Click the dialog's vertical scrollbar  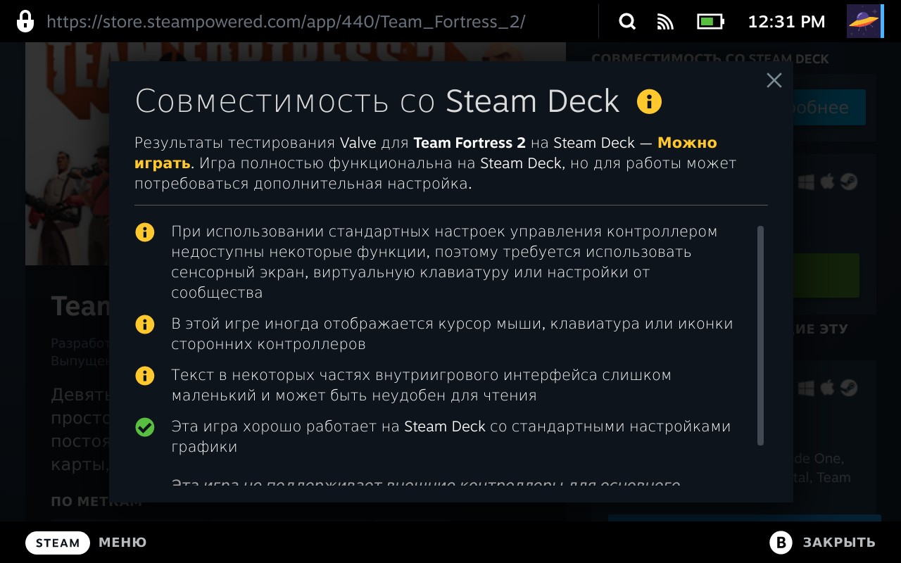(x=760, y=336)
